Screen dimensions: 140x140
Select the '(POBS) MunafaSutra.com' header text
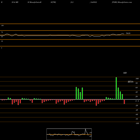pyautogui.click(x=122, y=2)
